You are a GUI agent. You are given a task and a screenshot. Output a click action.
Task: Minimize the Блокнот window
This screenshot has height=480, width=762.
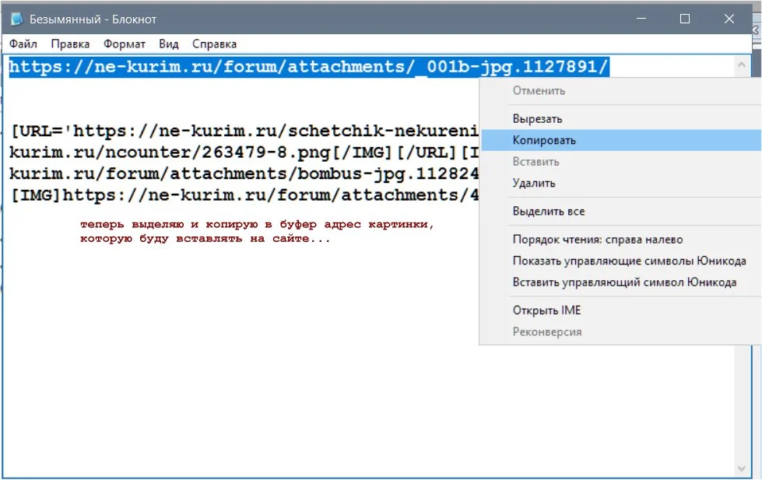[x=641, y=19]
